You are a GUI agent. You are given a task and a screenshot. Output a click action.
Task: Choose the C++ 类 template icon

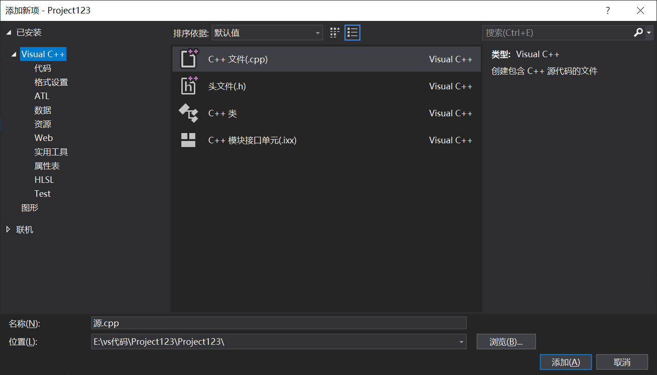188,113
